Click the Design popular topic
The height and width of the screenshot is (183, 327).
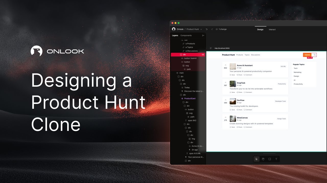click(x=296, y=76)
